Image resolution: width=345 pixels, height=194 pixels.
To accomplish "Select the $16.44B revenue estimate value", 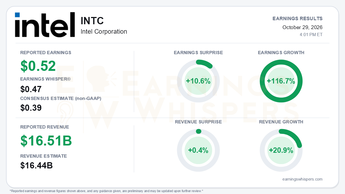I will pyautogui.click(x=36, y=165).
